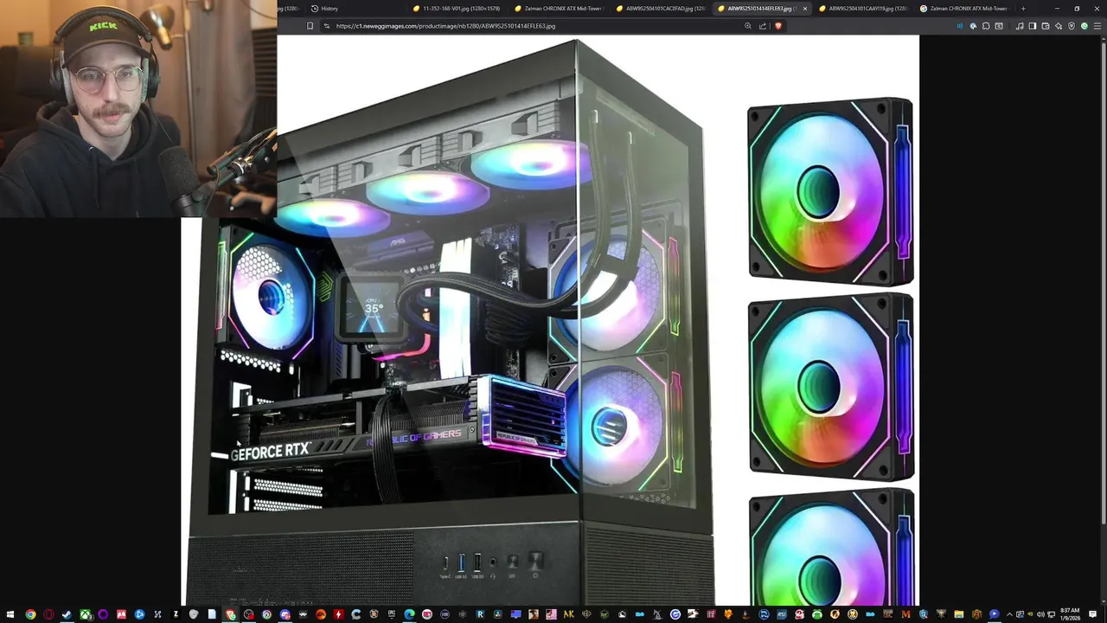Open the Windows notification center

click(x=1092, y=614)
